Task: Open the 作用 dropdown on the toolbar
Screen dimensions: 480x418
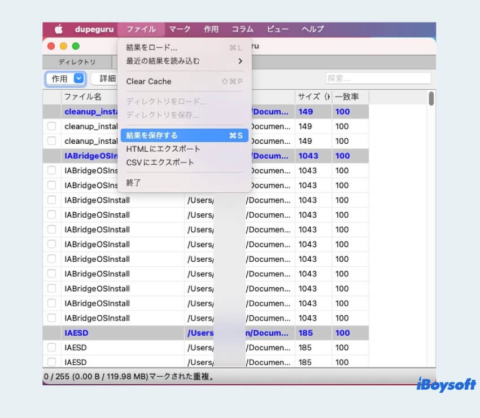Action: (x=64, y=78)
